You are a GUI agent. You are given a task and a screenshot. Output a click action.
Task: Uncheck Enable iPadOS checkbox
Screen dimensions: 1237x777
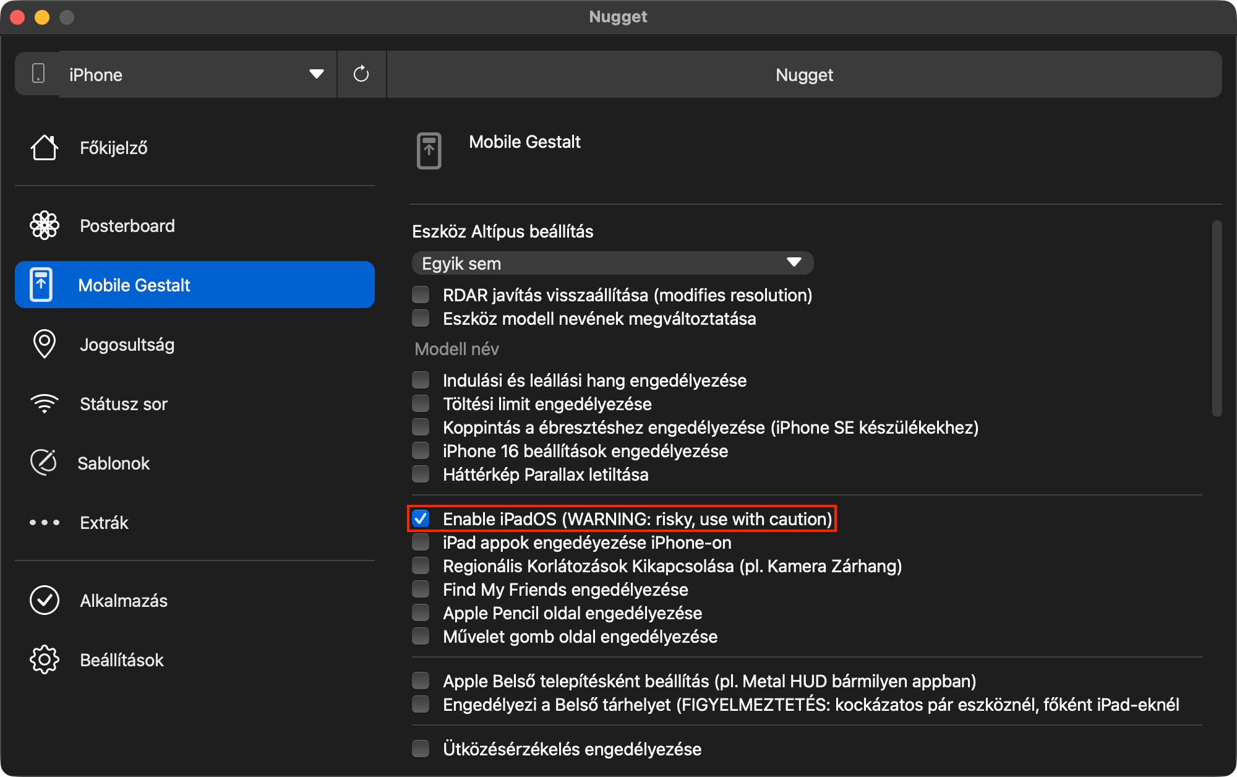421,518
